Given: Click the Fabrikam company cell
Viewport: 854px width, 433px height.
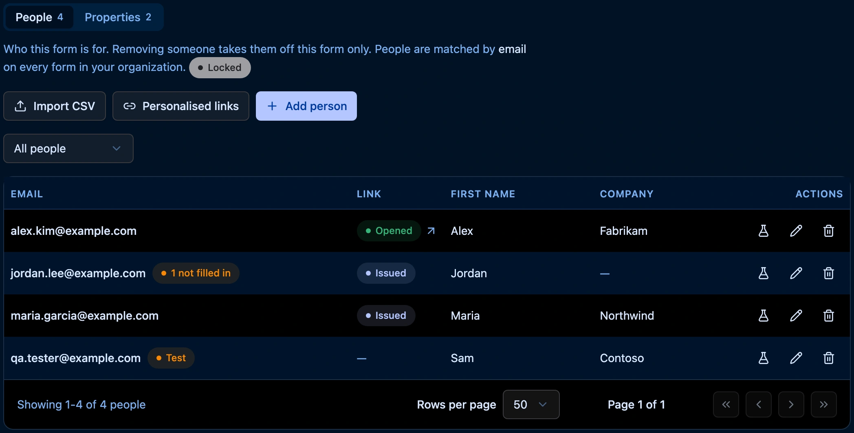Looking at the screenshot, I should tap(624, 231).
